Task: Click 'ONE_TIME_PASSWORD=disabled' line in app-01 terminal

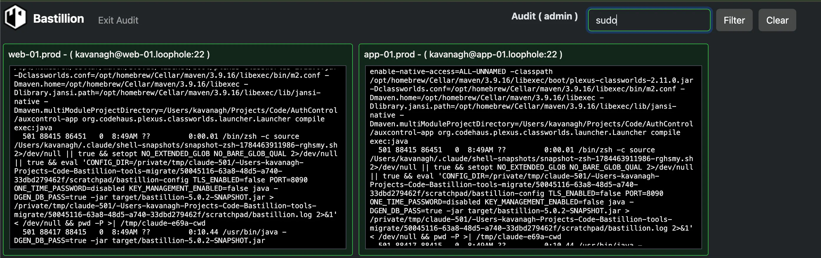Action: coord(502,202)
